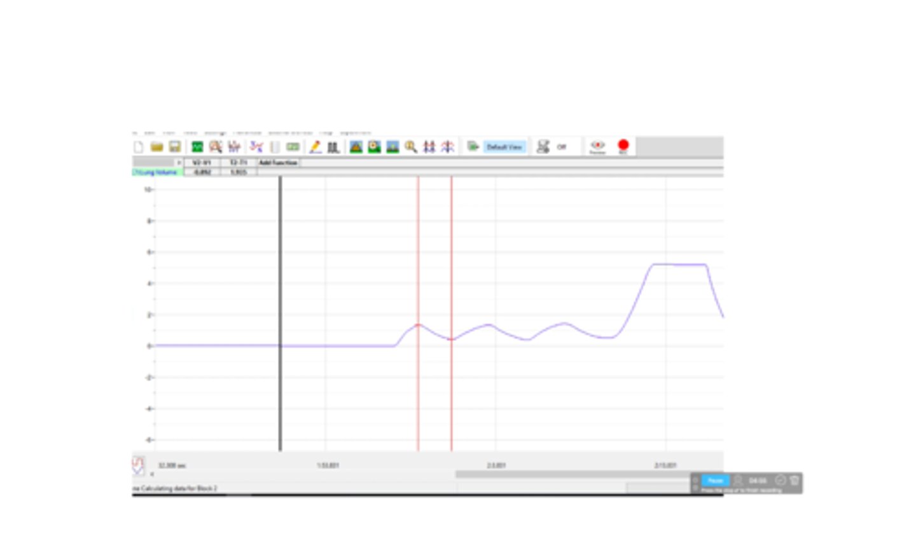Click the person icon in the recorder overlay
This screenshot has height=538, width=916.
(738, 481)
